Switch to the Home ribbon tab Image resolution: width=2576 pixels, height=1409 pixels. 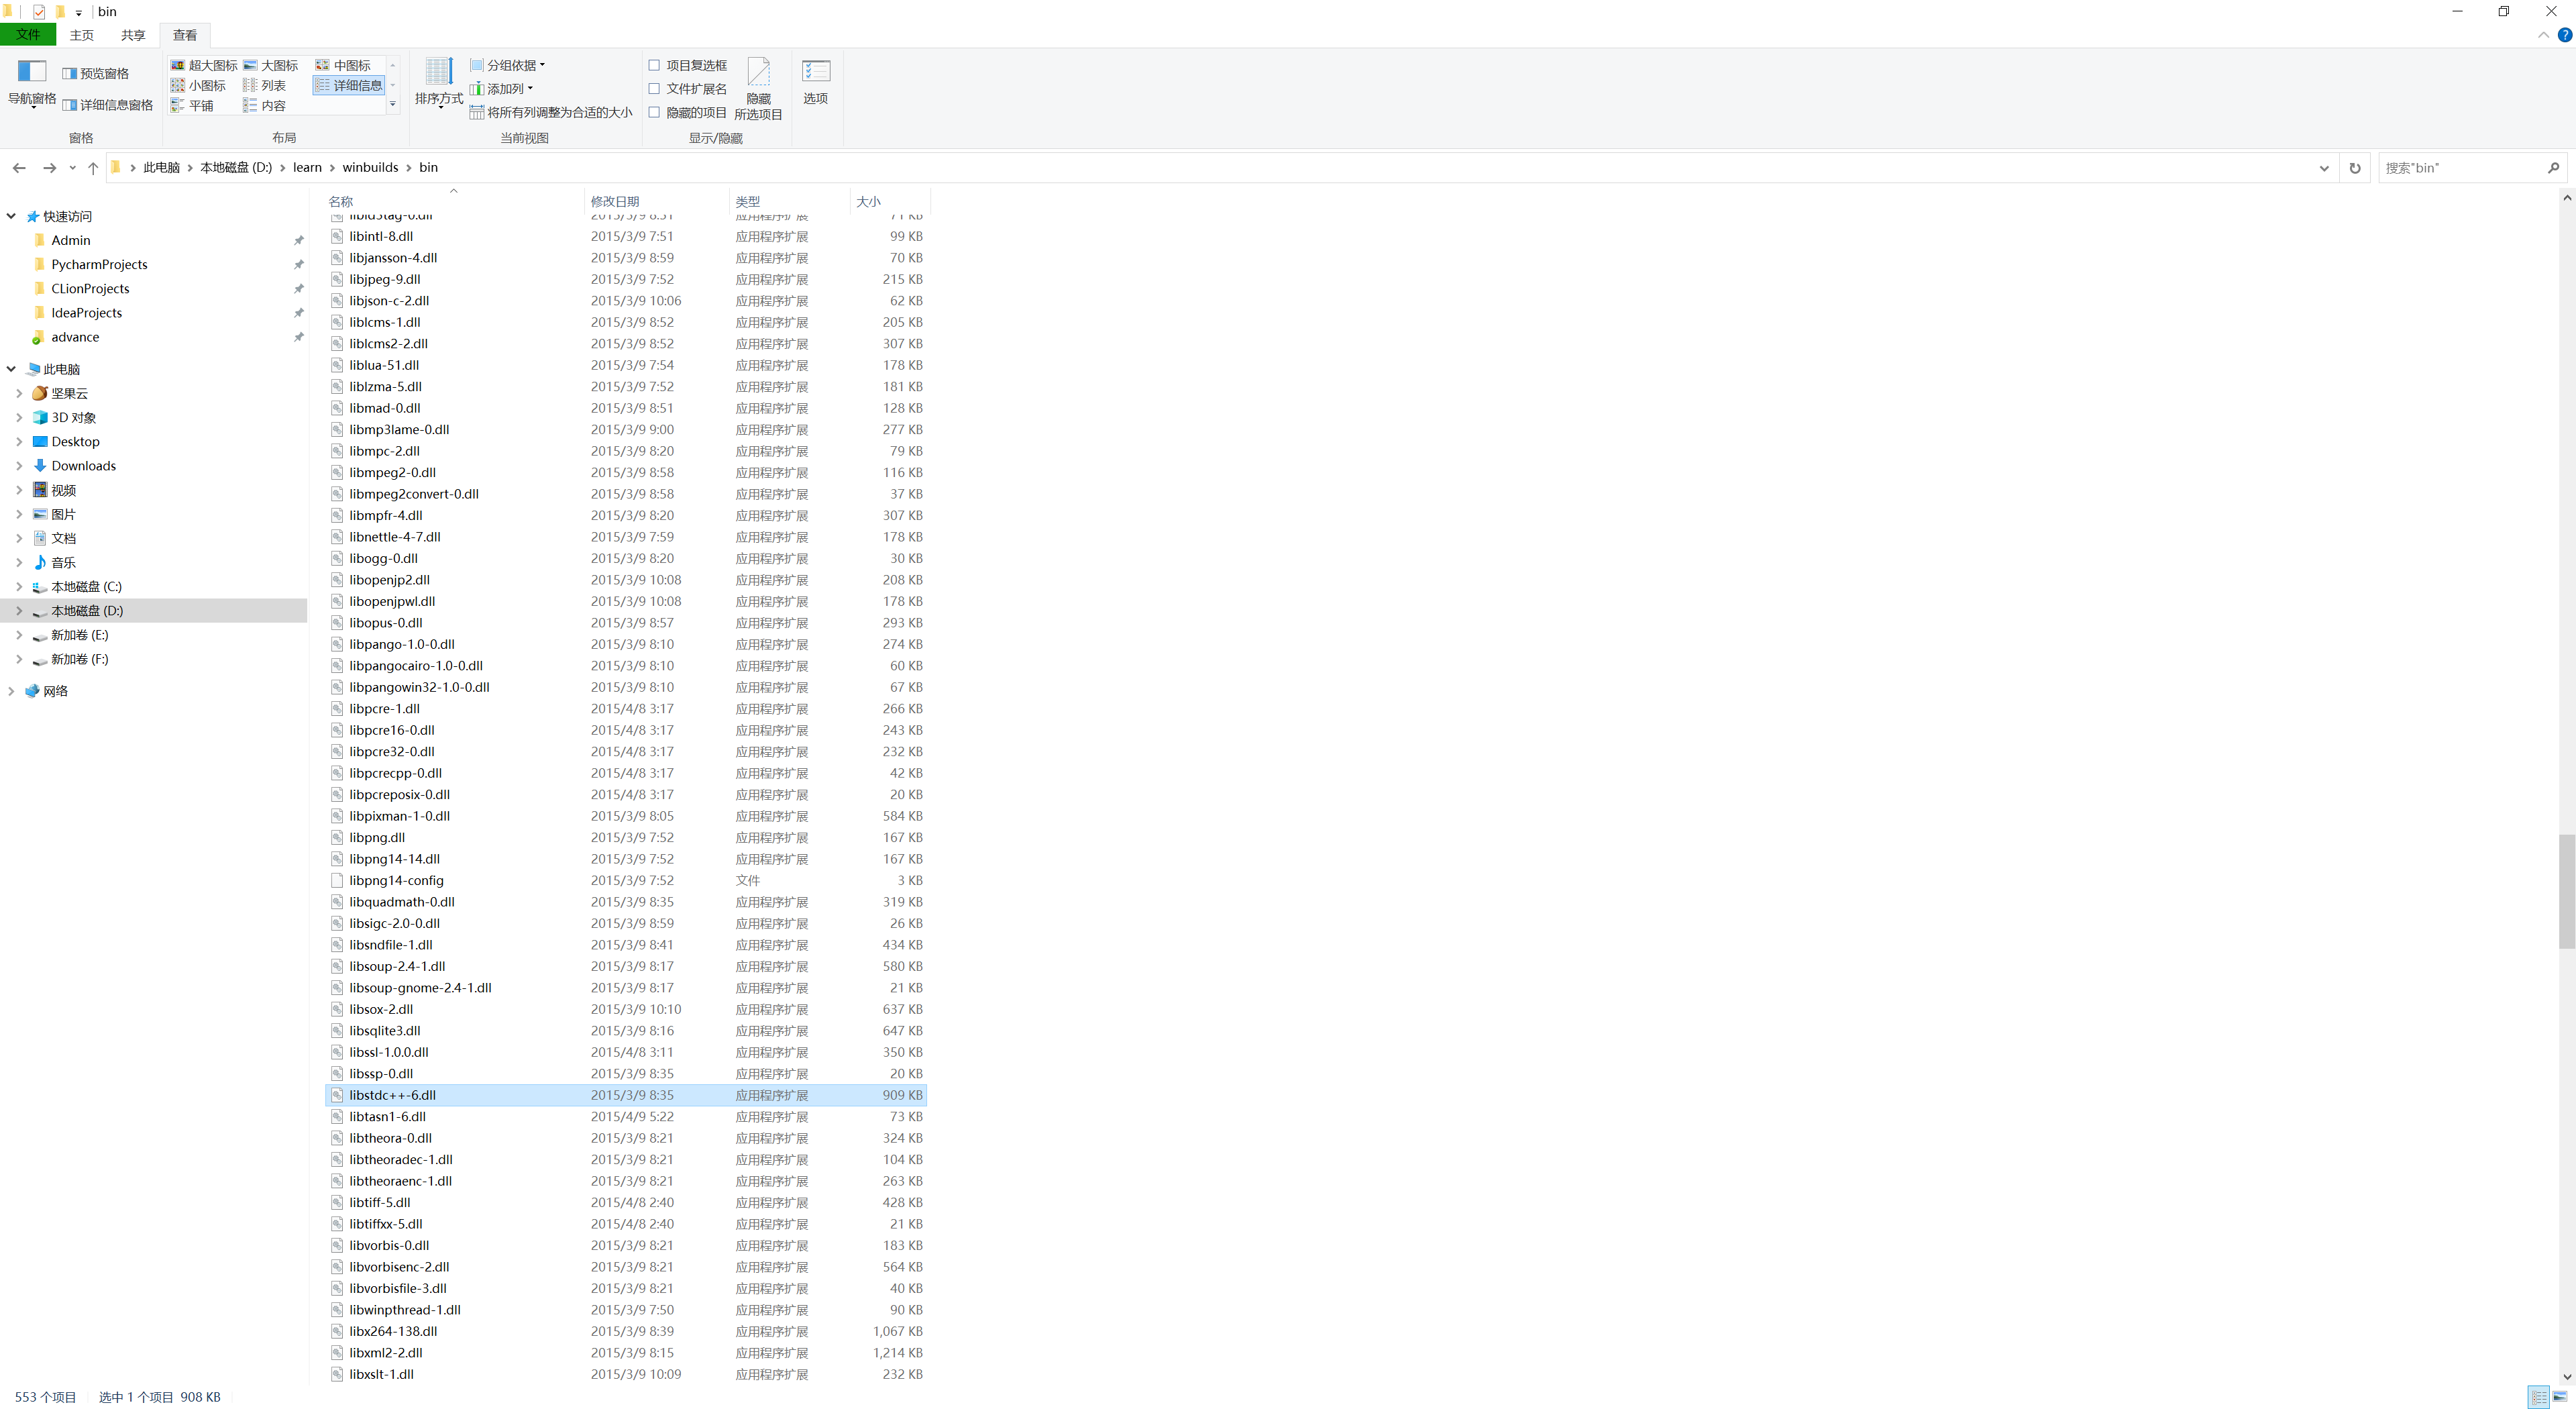[82, 35]
